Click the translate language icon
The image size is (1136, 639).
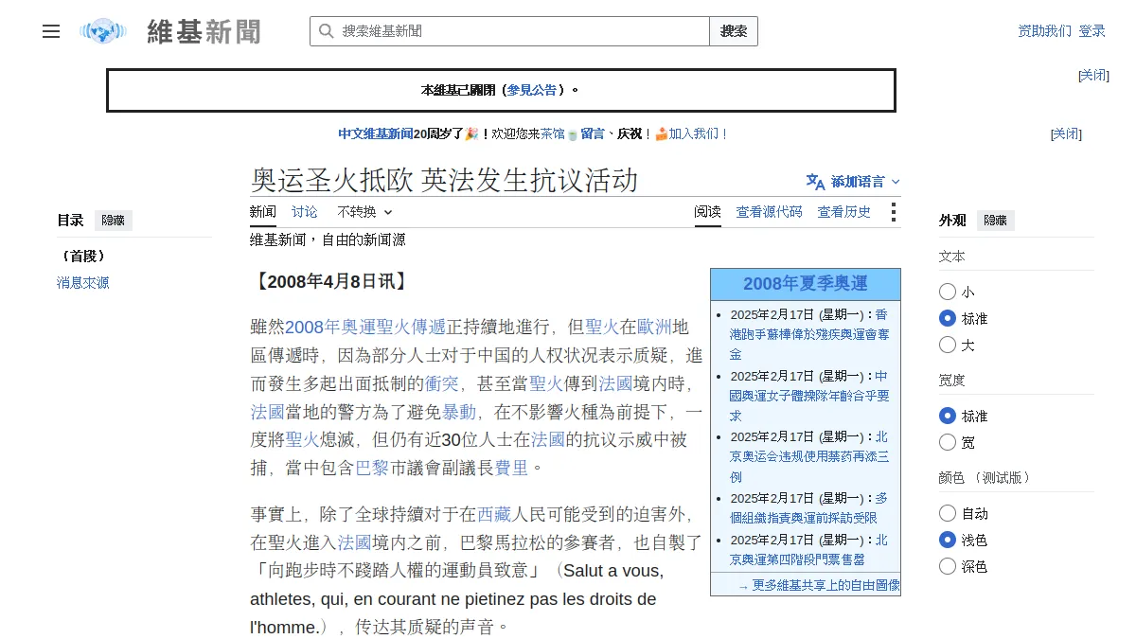coord(815,182)
